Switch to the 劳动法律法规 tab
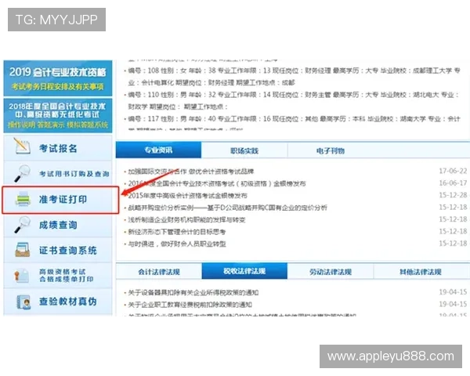 click(331, 272)
